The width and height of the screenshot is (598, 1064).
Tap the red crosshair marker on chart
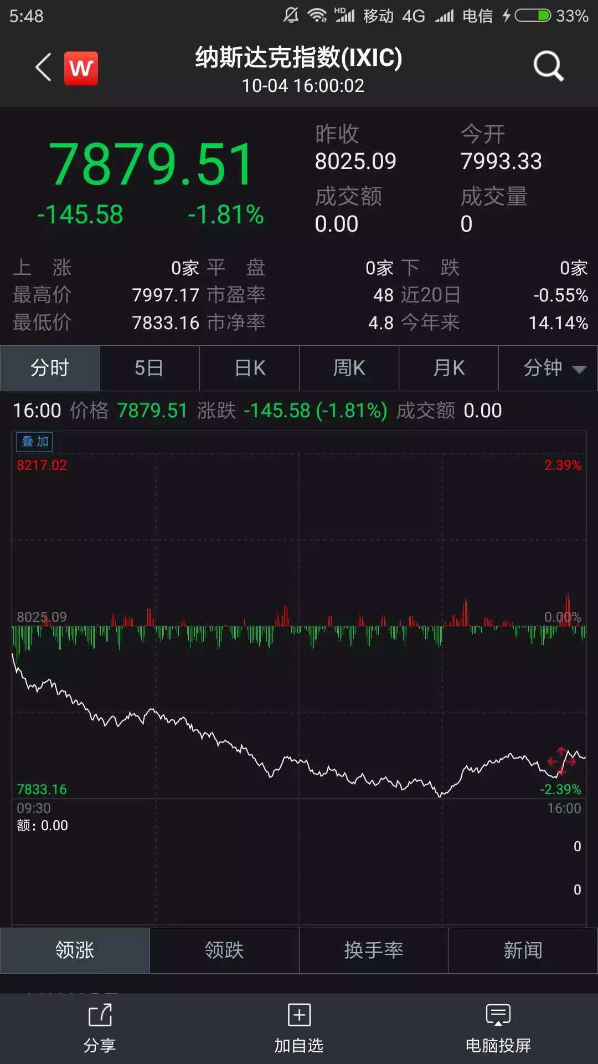[561, 762]
